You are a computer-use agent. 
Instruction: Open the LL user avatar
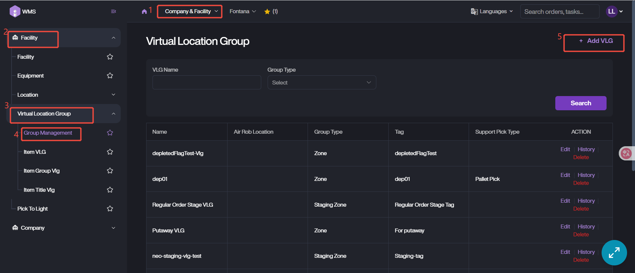pyautogui.click(x=612, y=12)
